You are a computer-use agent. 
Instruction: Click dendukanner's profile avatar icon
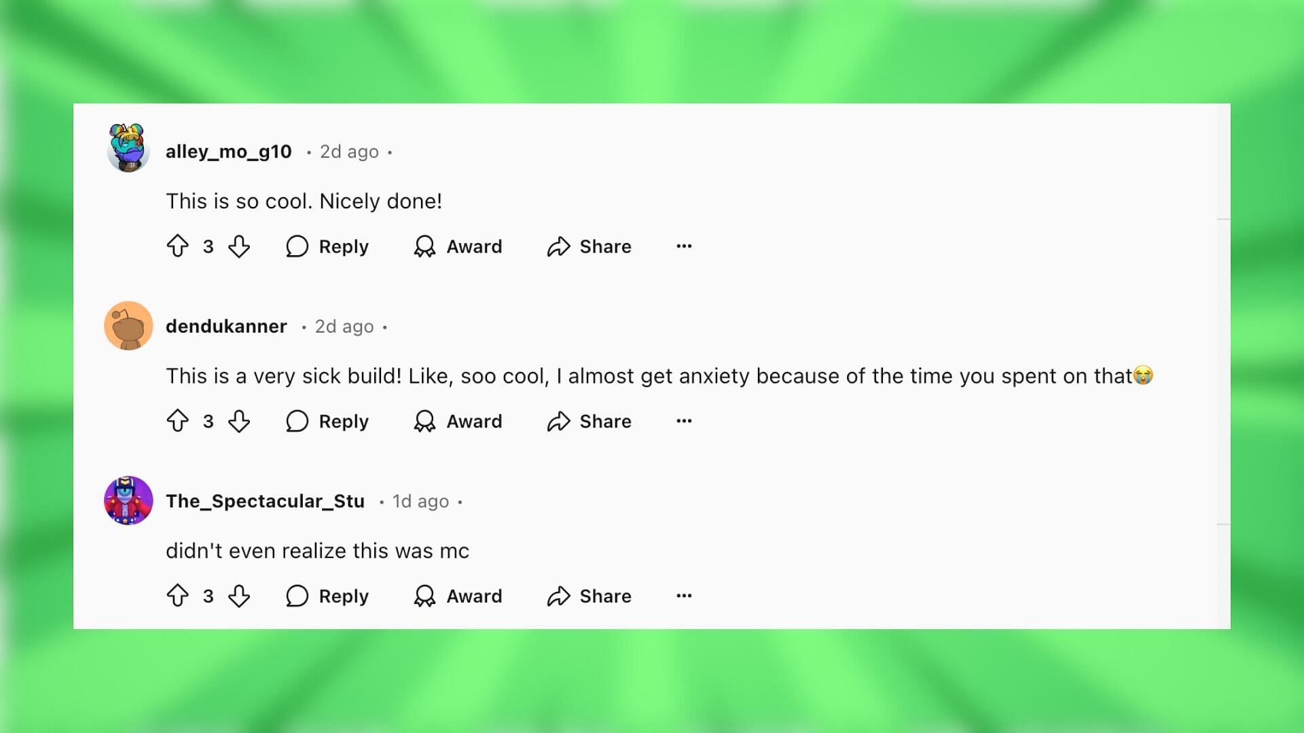[128, 326]
